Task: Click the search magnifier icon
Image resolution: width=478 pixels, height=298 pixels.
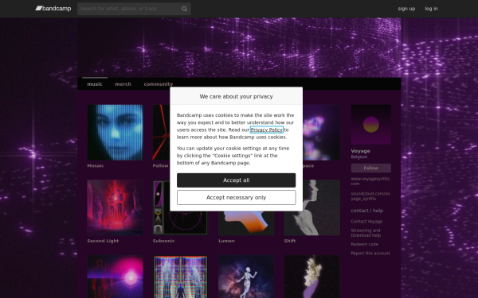Action: click(x=184, y=9)
